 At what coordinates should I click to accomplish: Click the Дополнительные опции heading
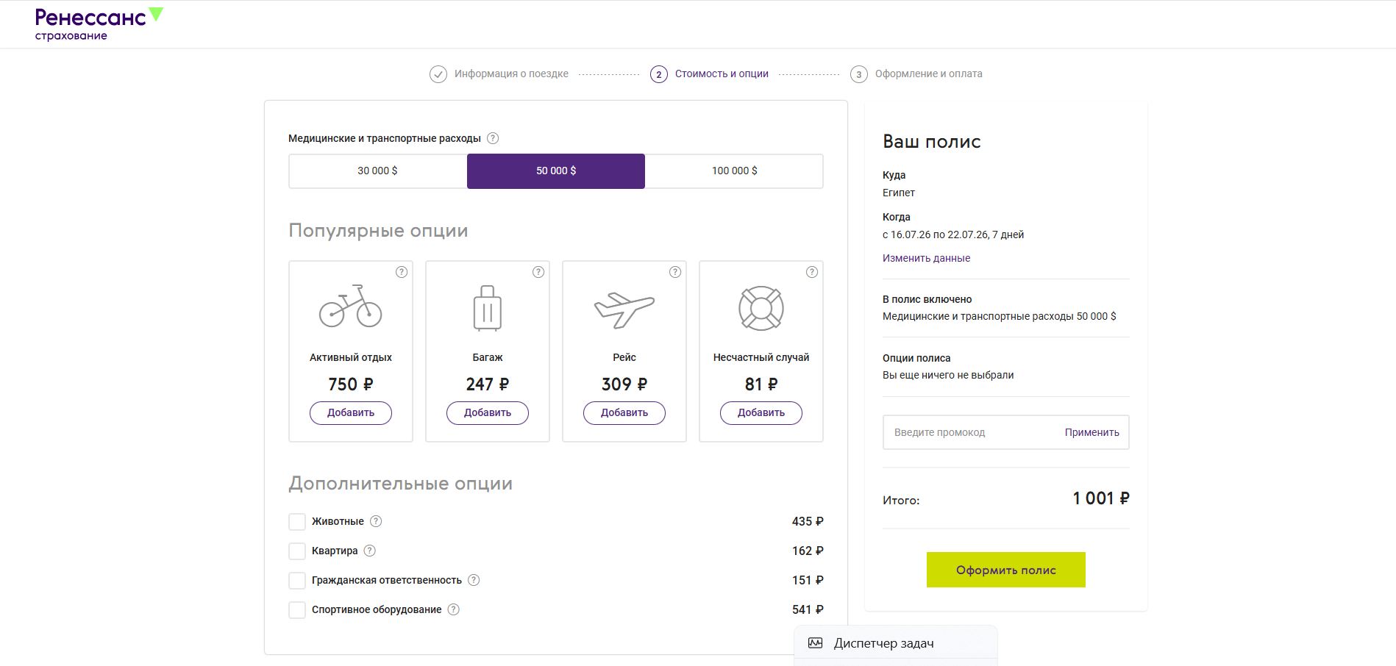(x=401, y=484)
